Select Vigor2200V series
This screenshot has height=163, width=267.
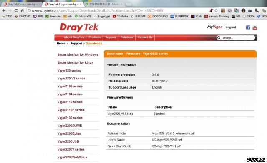[71, 149]
